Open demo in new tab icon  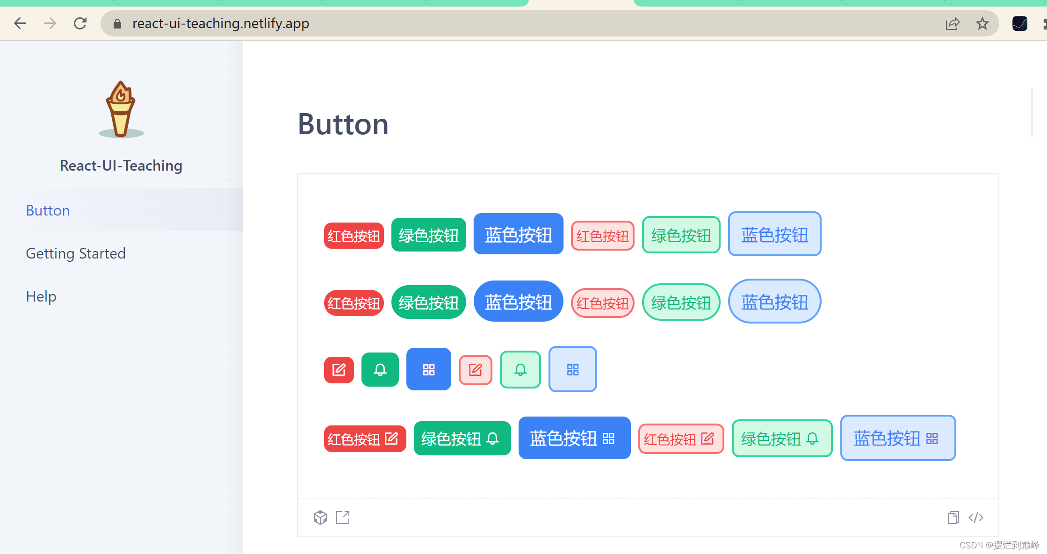343,518
